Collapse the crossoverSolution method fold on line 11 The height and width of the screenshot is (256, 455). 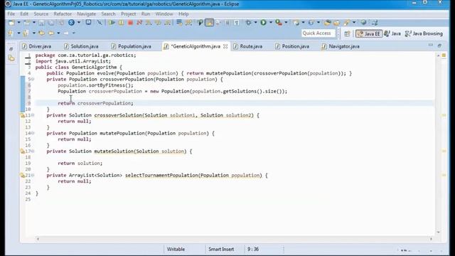coord(33,115)
